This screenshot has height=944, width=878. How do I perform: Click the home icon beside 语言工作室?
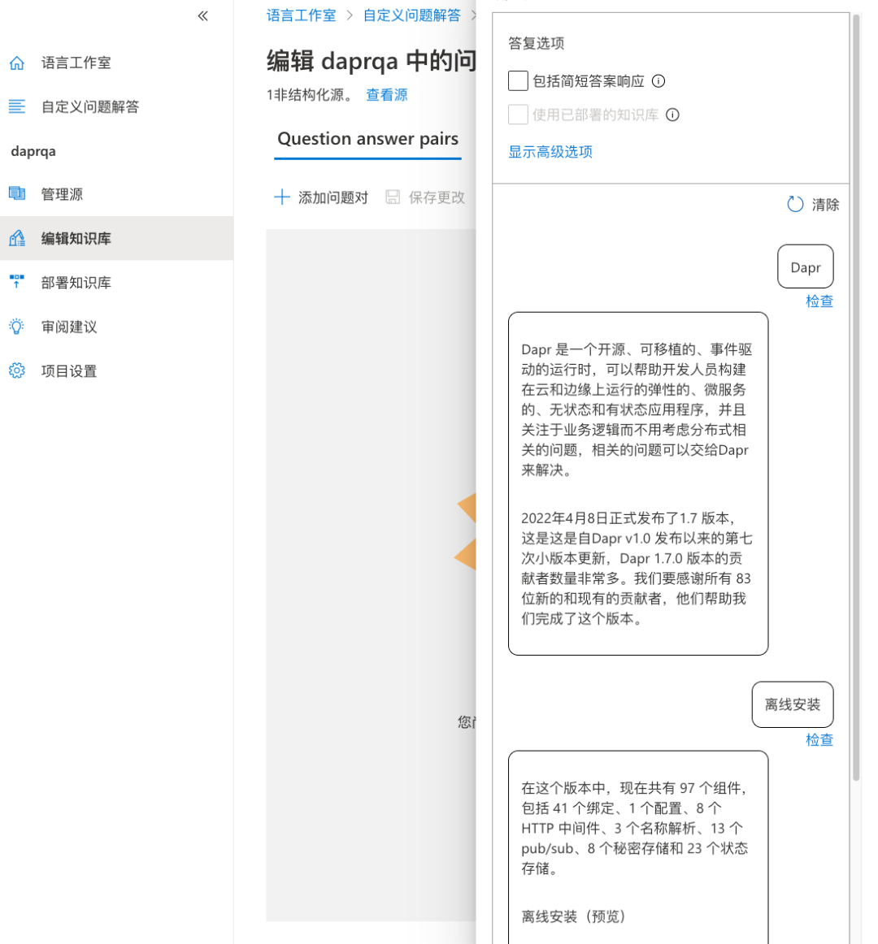click(x=17, y=63)
